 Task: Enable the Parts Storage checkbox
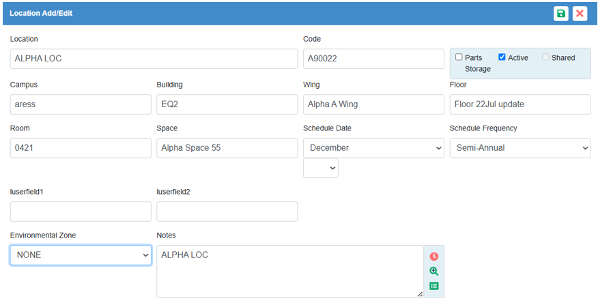coord(459,57)
